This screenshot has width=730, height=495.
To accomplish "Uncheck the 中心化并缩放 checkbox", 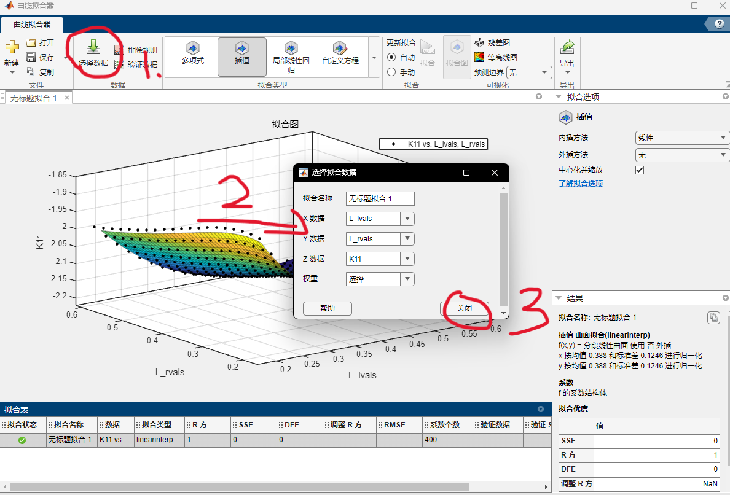I will pos(640,170).
